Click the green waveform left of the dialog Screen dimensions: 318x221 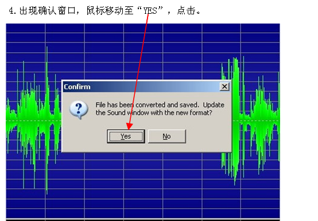[x=33, y=121]
